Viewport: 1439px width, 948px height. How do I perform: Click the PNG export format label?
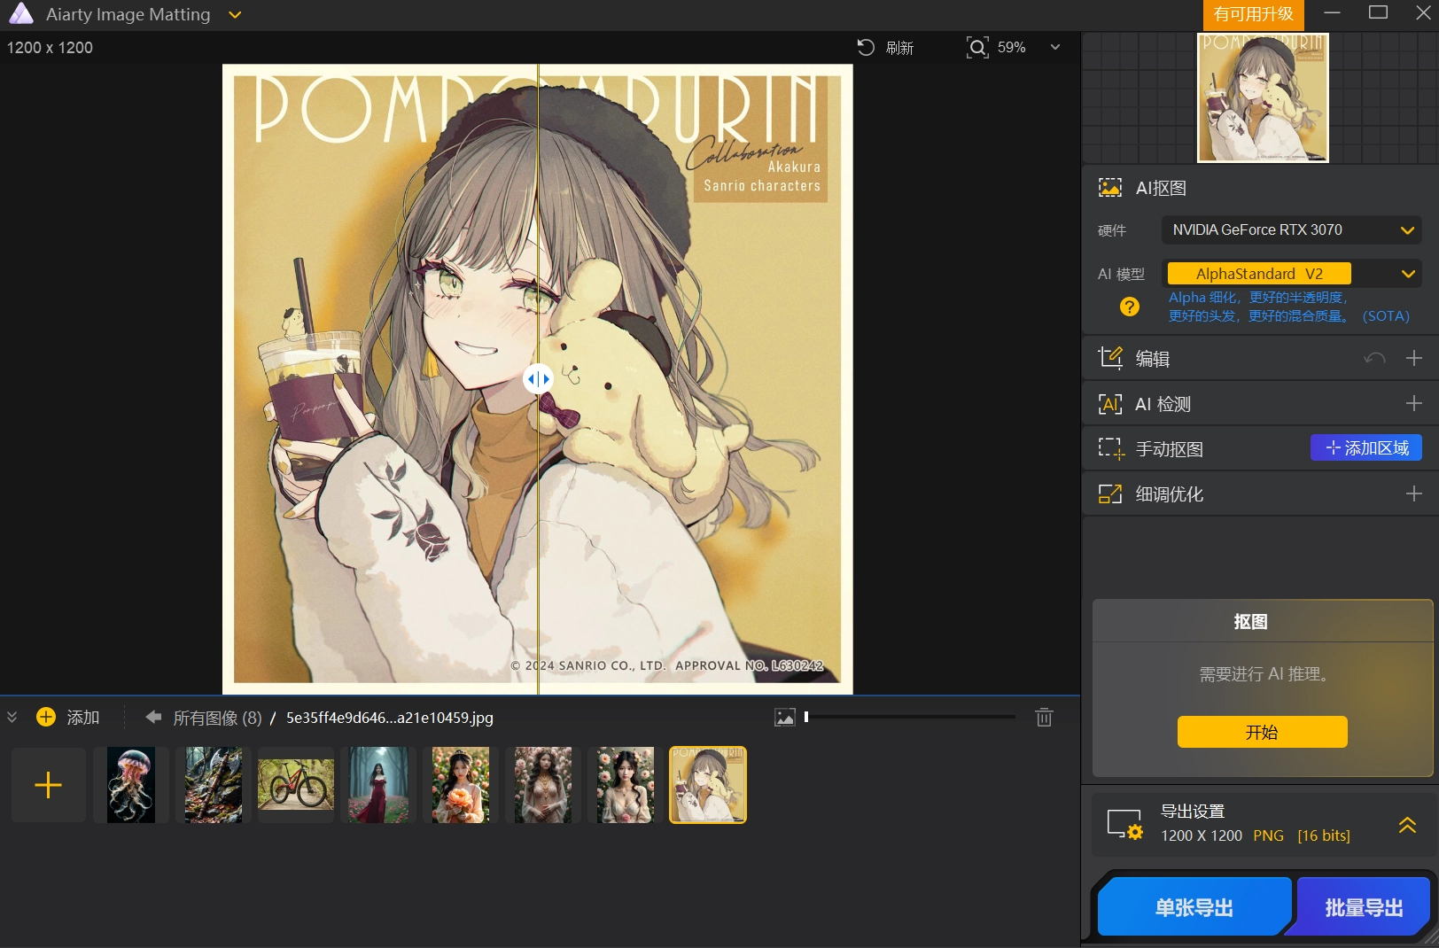1268,835
